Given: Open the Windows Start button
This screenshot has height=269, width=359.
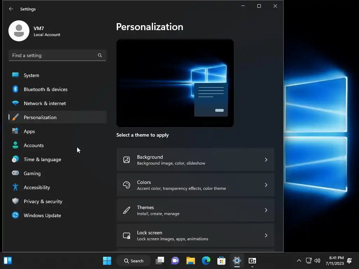Looking at the screenshot, I should (x=107, y=261).
